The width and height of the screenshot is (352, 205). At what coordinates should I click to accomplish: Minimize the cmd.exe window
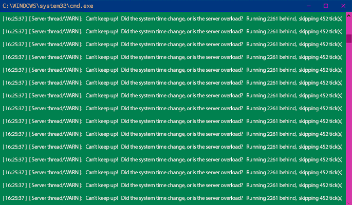[x=308, y=6]
